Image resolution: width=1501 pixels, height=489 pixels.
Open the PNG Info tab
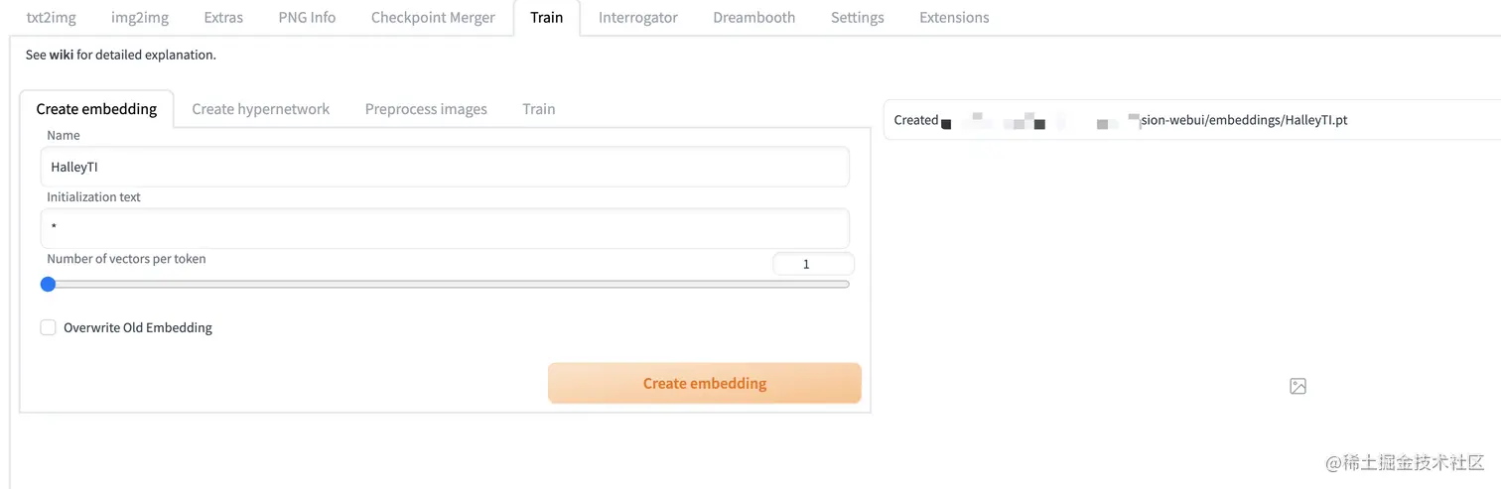(x=307, y=17)
